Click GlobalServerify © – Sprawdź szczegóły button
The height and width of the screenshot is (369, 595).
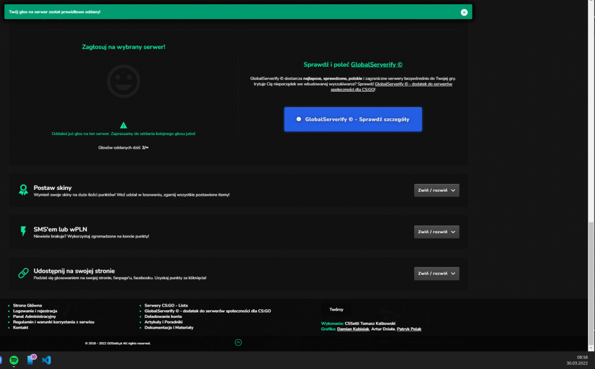click(353, 119)
